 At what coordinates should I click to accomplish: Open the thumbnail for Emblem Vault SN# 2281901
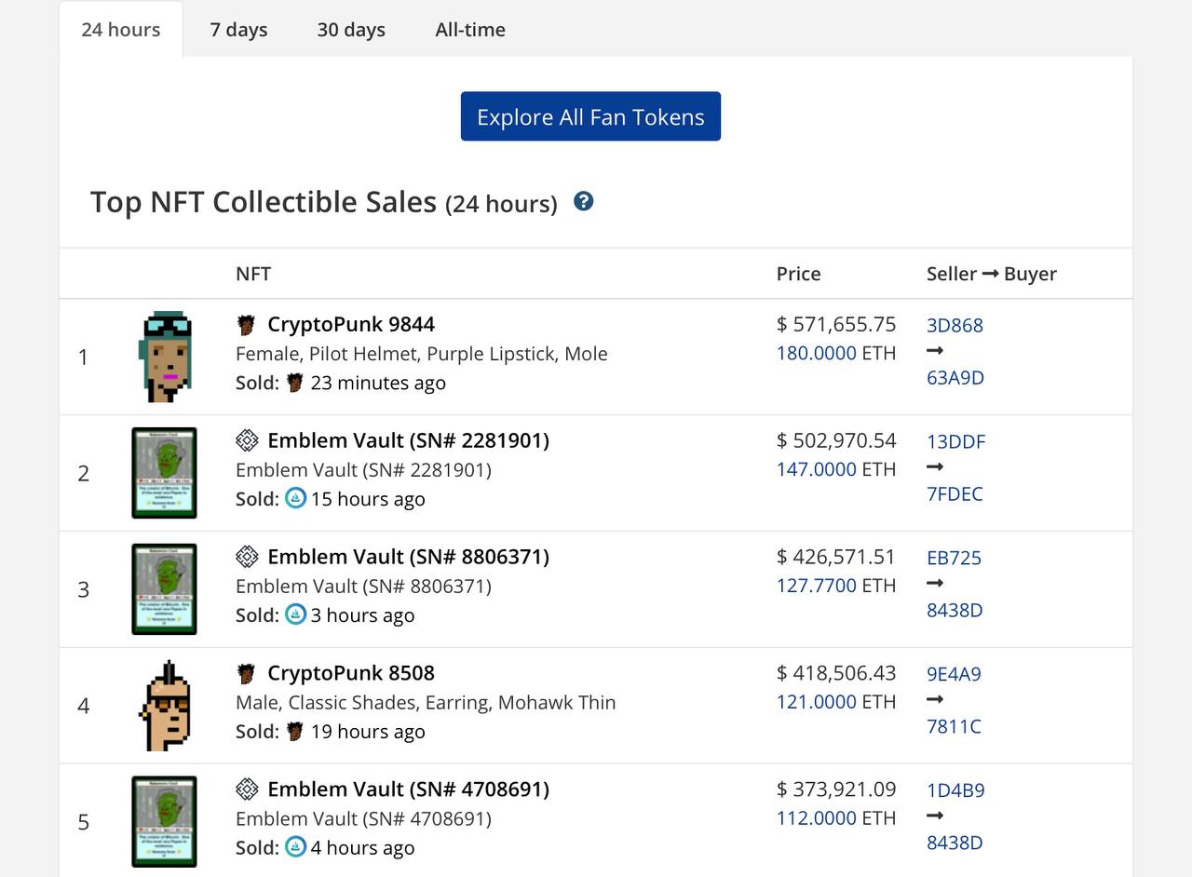click(x=164, y=473)
